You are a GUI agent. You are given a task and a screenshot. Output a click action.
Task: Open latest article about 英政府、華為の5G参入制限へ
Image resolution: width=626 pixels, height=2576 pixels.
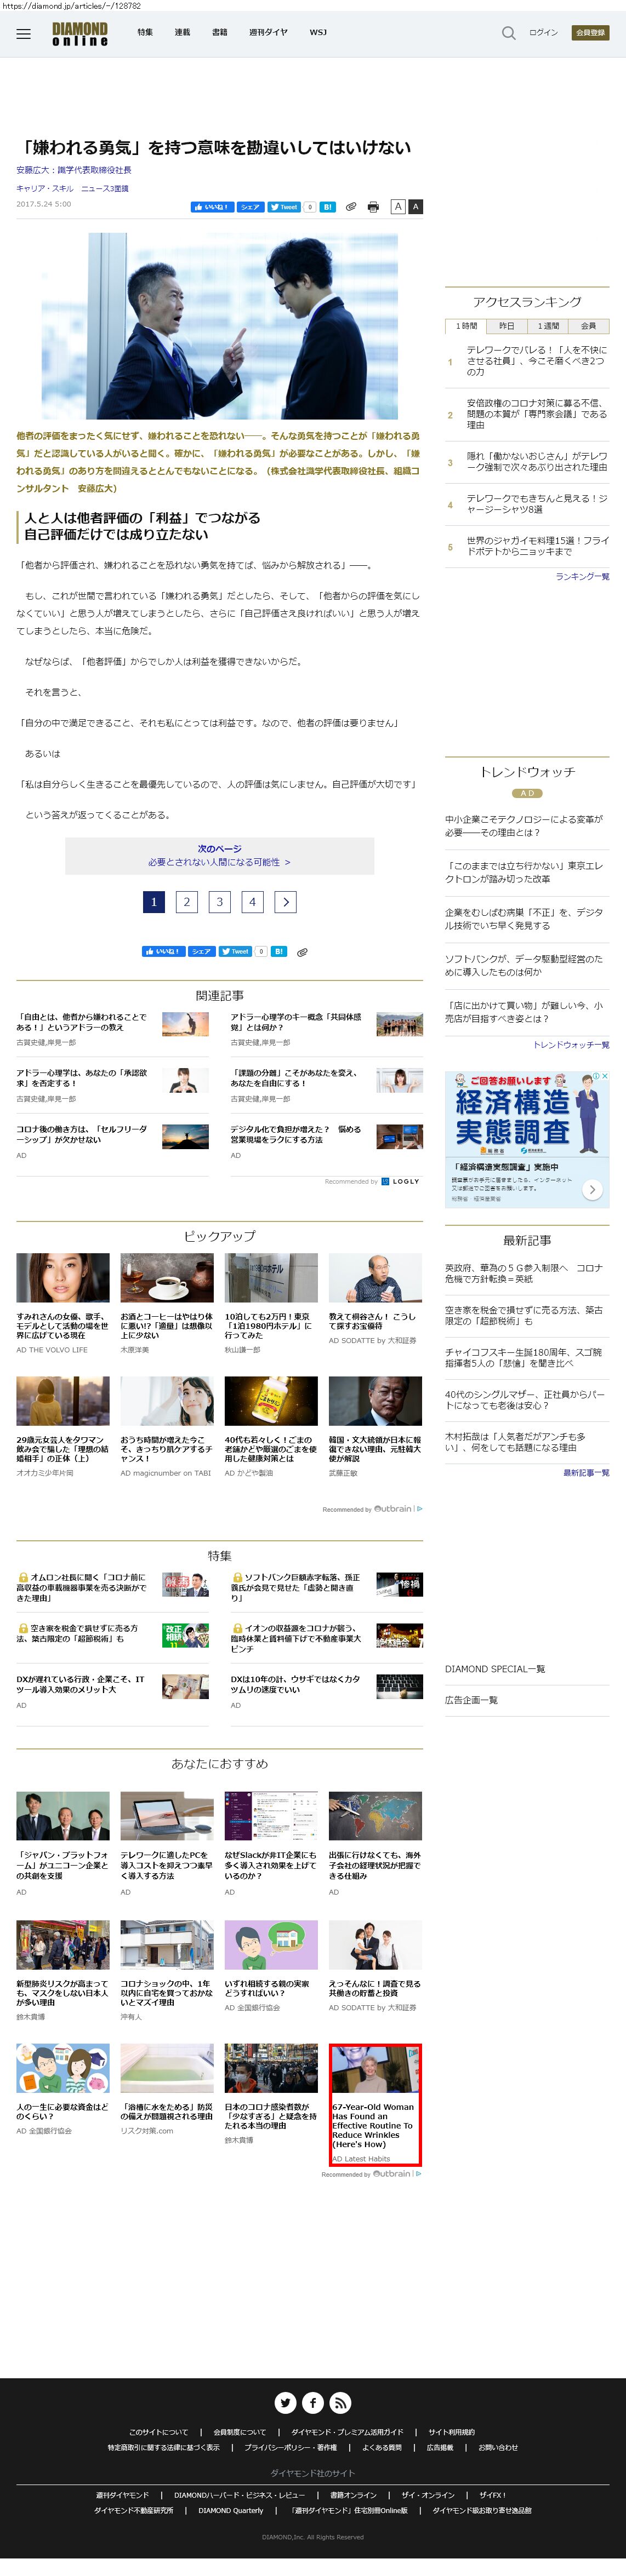pos(525,1273)
